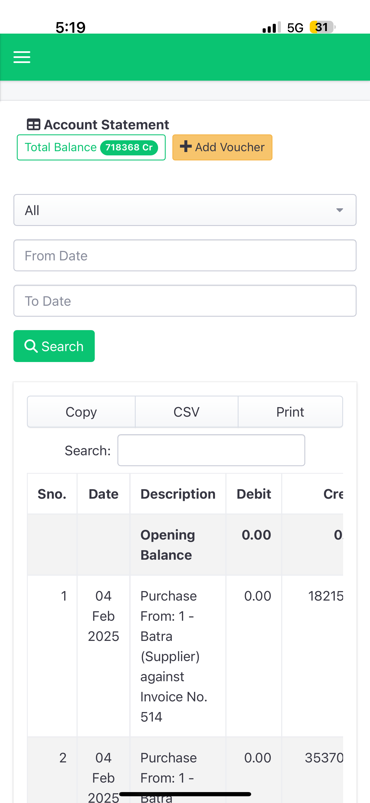Click the plus icon on Add Voucher
This screenshot has height=803, width=370.
[x=186, y=146]
